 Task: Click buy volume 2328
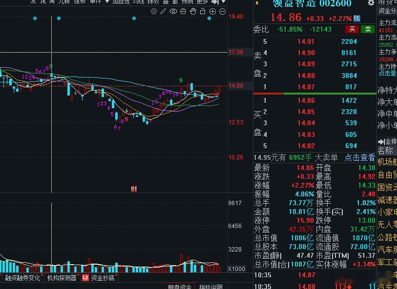tap(349, 112)
